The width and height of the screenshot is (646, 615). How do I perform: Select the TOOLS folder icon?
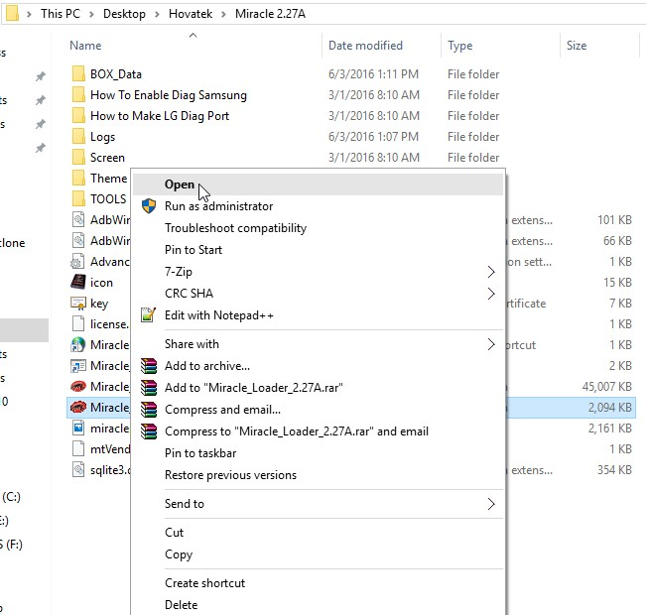tap(78, 199)
